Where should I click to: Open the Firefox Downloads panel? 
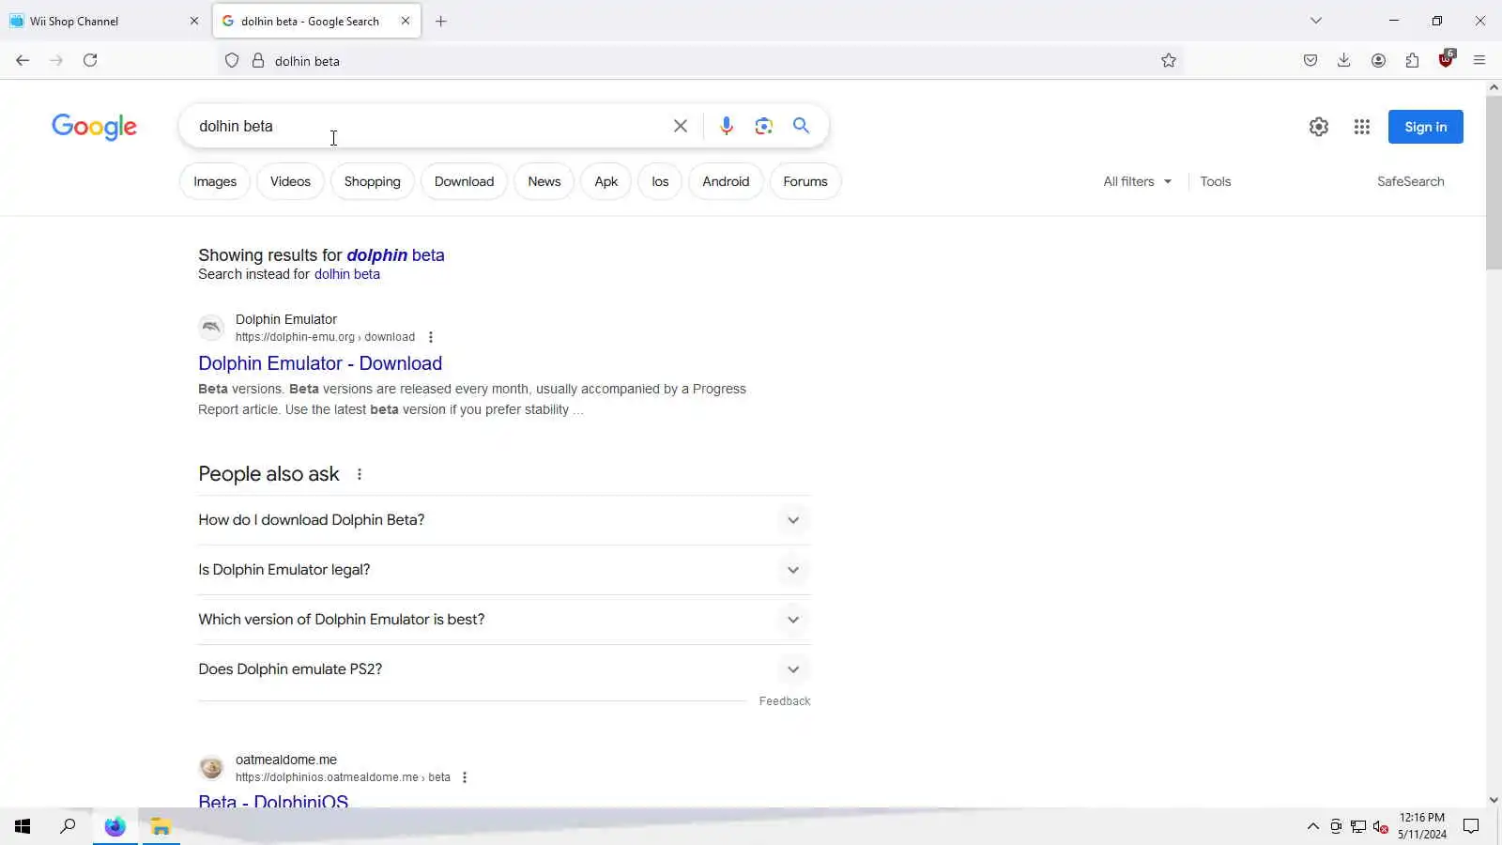pos(1344,60)
